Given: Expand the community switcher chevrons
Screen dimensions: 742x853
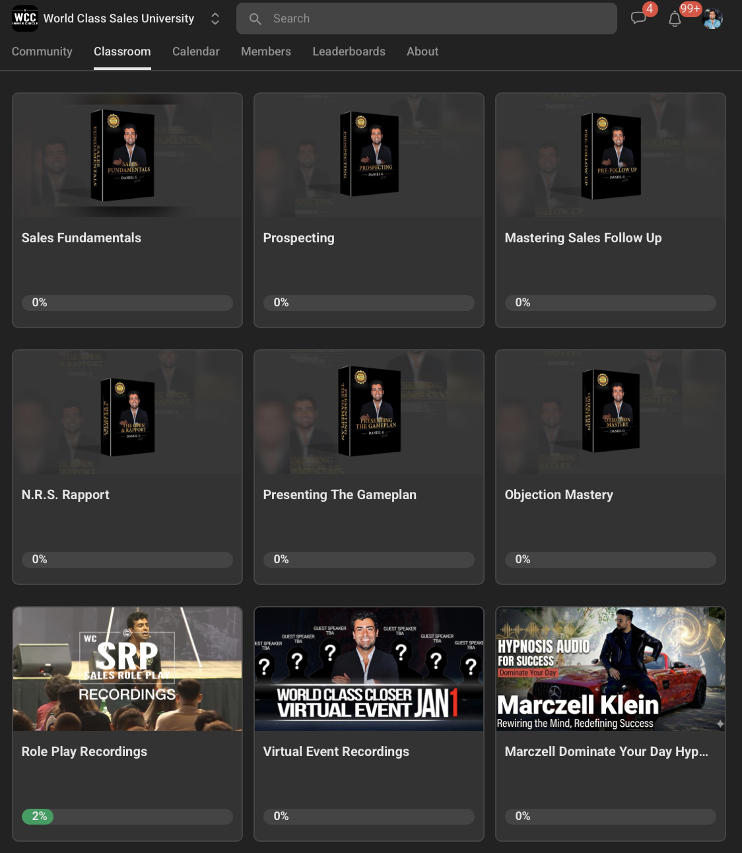Looking at the screenshot, I should 215,18.
